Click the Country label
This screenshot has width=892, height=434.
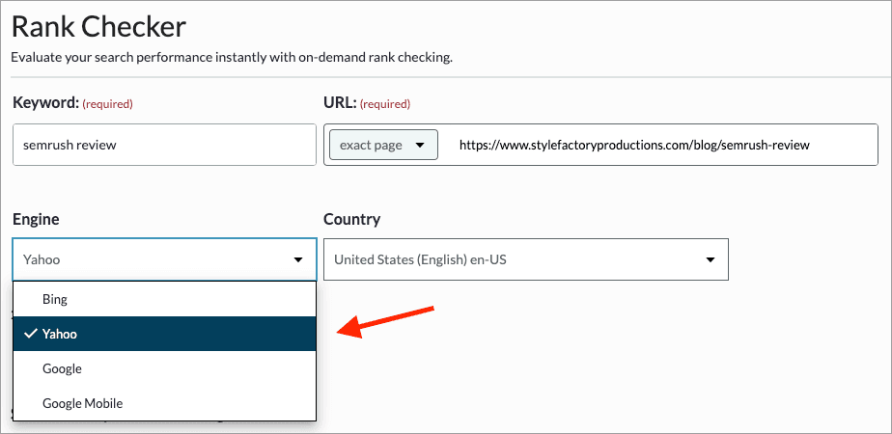tap(351, 219)
